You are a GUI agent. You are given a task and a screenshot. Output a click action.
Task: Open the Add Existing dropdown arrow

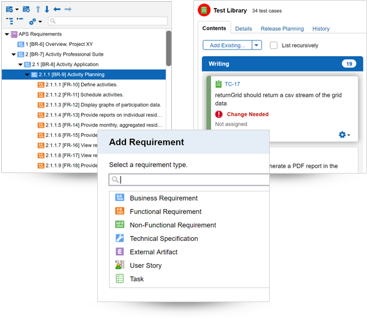click(256, 45)
